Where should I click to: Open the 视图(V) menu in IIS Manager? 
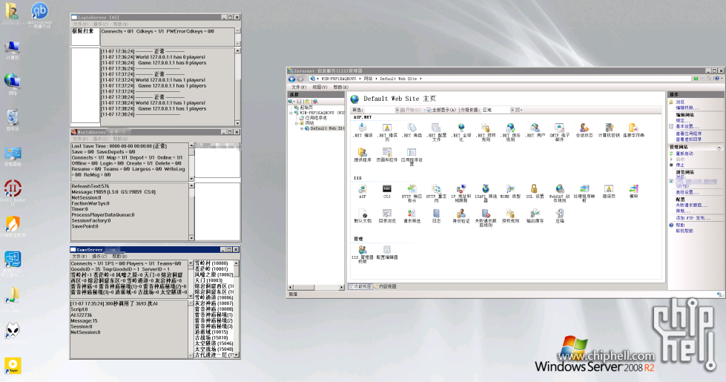(320, 87)
